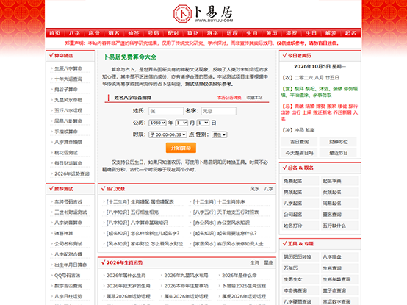407x305 pixels.
Task: Open the 首页 navigation item
Action: coord(55,33)
